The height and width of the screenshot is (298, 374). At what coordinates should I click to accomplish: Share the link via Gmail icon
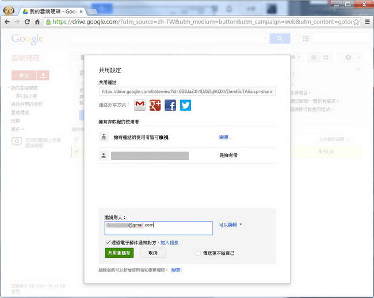tap(140, 105)
